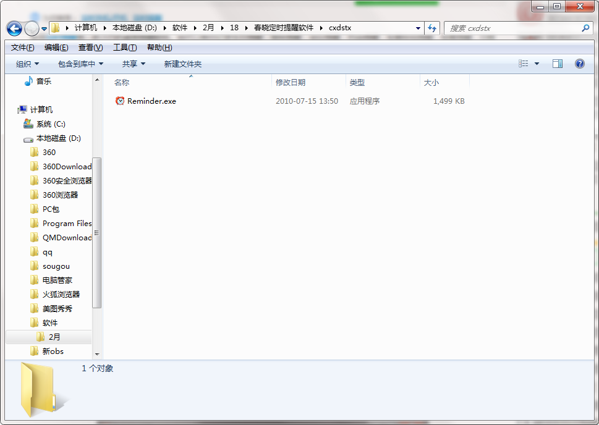Click the greyed-out forward navigation arrow

pyautogui.click(x=32, y=28)
